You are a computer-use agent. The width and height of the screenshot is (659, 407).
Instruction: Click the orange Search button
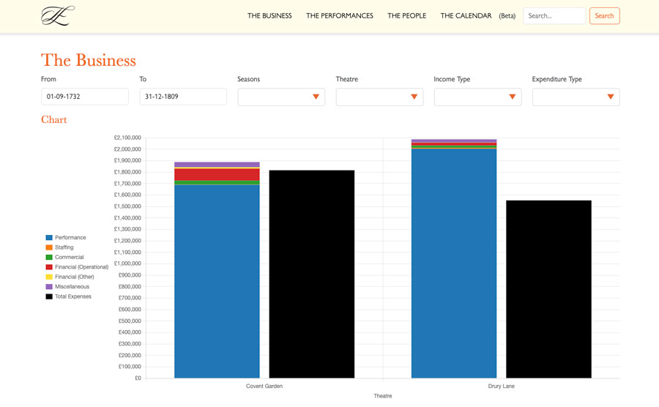(x=604, y=16)
